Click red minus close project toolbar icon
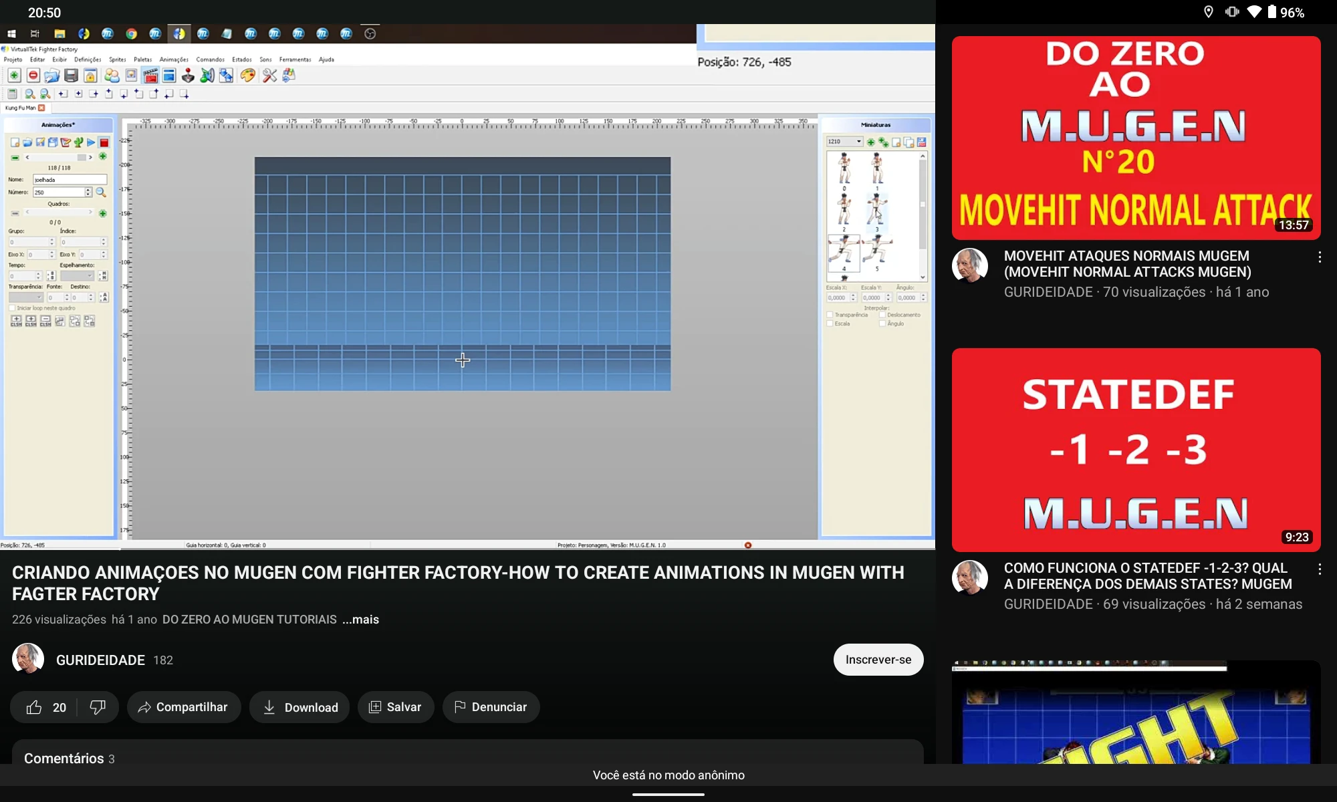The height and width of the screenshot is (802, 1337). click(33, 76)
